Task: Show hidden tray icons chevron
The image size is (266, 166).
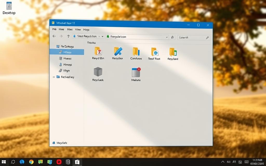Action: pyautogui.click(x=223, y=162)
